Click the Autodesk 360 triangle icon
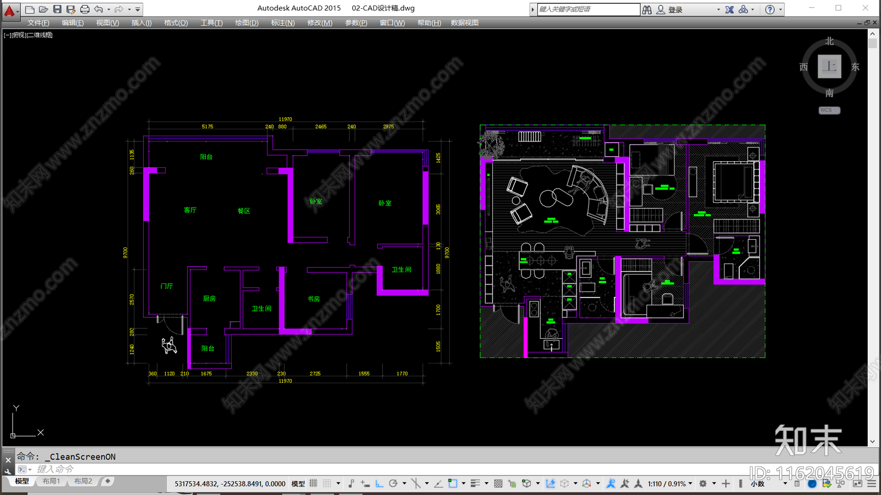 tap(743, 9)
